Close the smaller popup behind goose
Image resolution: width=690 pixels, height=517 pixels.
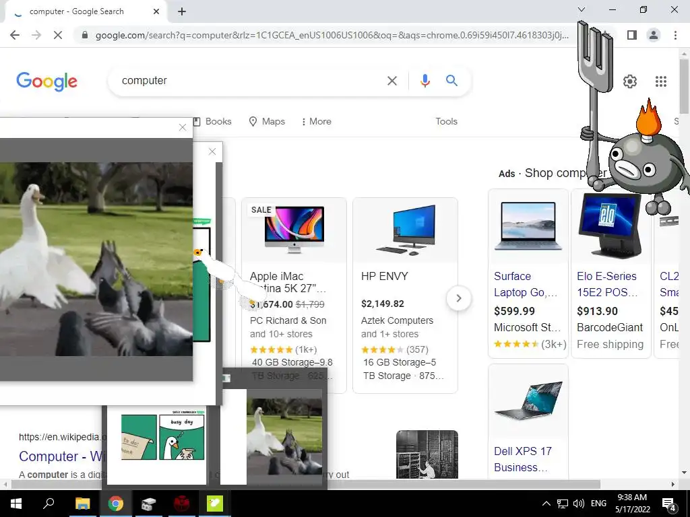pos(212,151)
